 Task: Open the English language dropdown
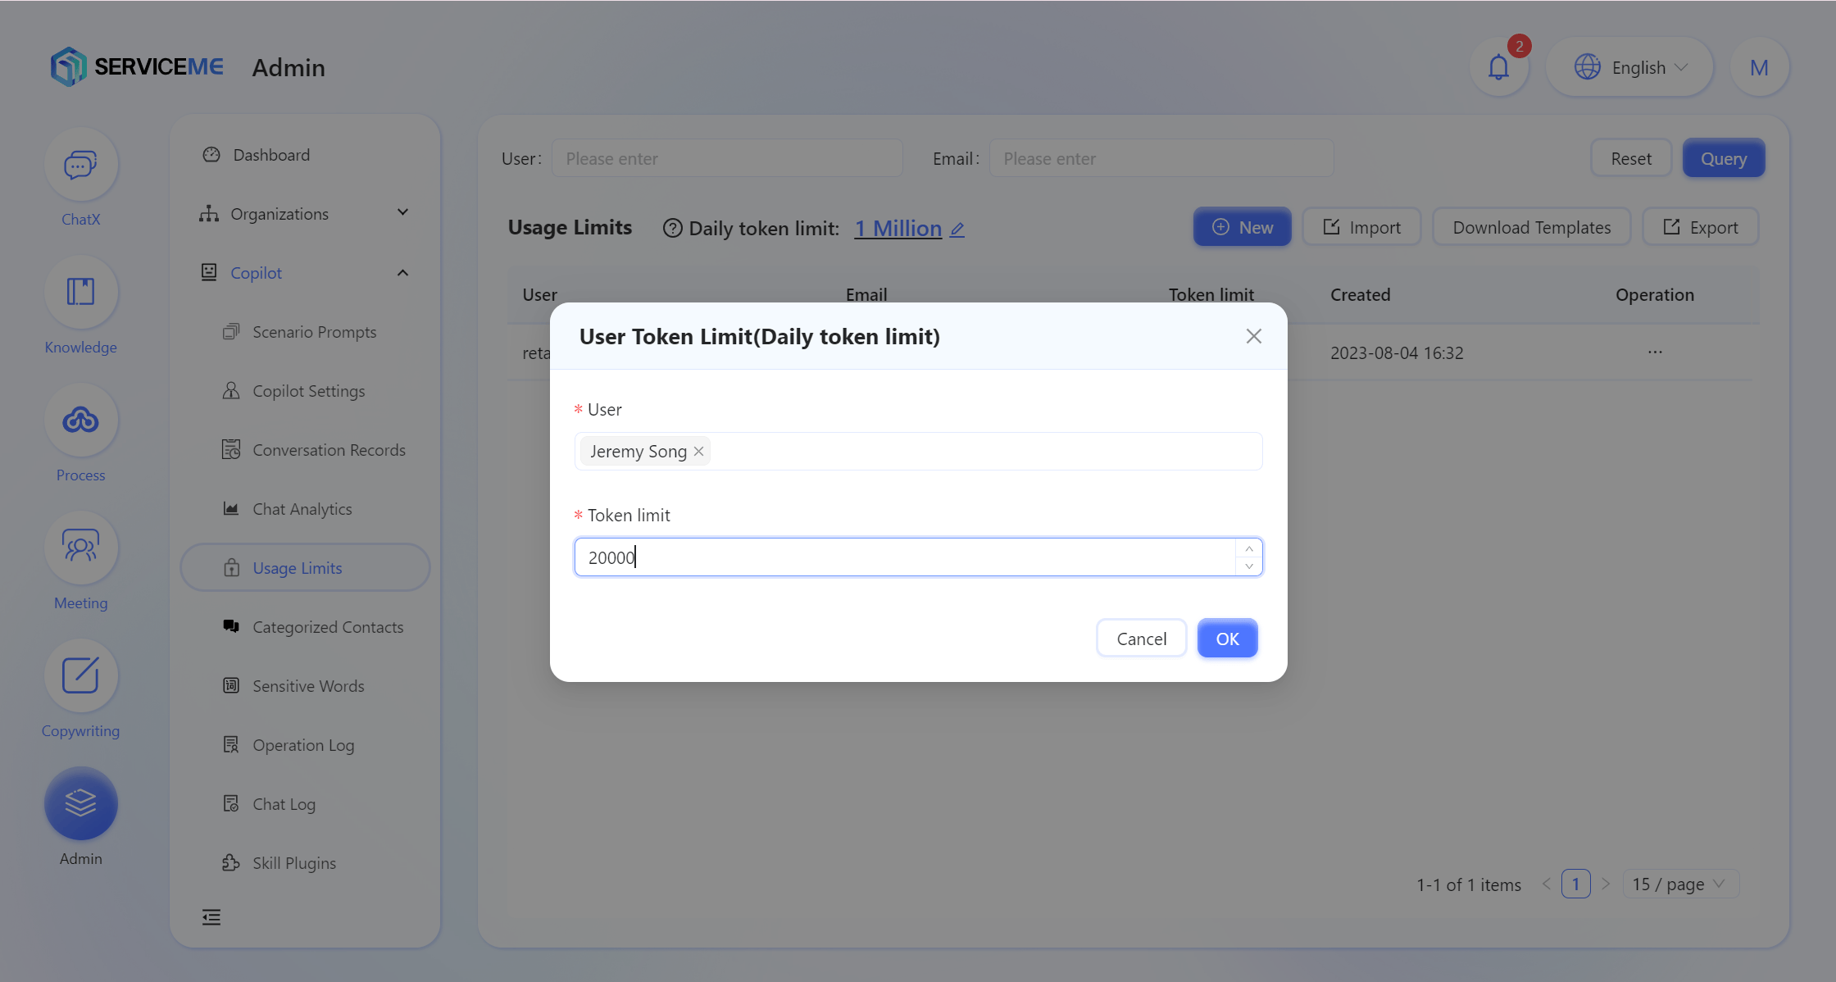[1629, 67]
